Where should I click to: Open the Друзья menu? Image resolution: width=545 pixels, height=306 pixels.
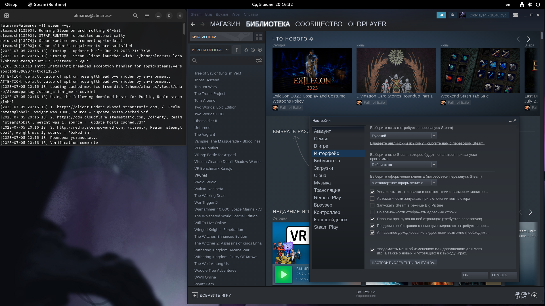(222, 14)
